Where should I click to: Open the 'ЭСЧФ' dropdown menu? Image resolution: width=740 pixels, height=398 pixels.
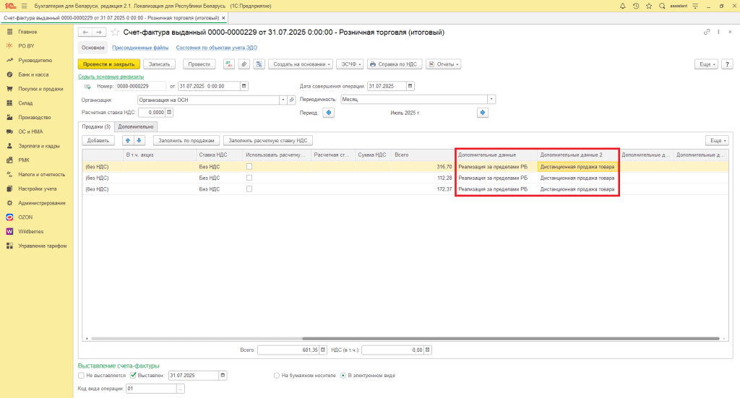click(x=350, y=64)
